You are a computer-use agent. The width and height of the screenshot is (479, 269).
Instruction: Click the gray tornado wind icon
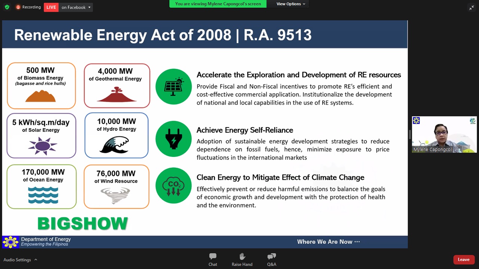point(115,195)
